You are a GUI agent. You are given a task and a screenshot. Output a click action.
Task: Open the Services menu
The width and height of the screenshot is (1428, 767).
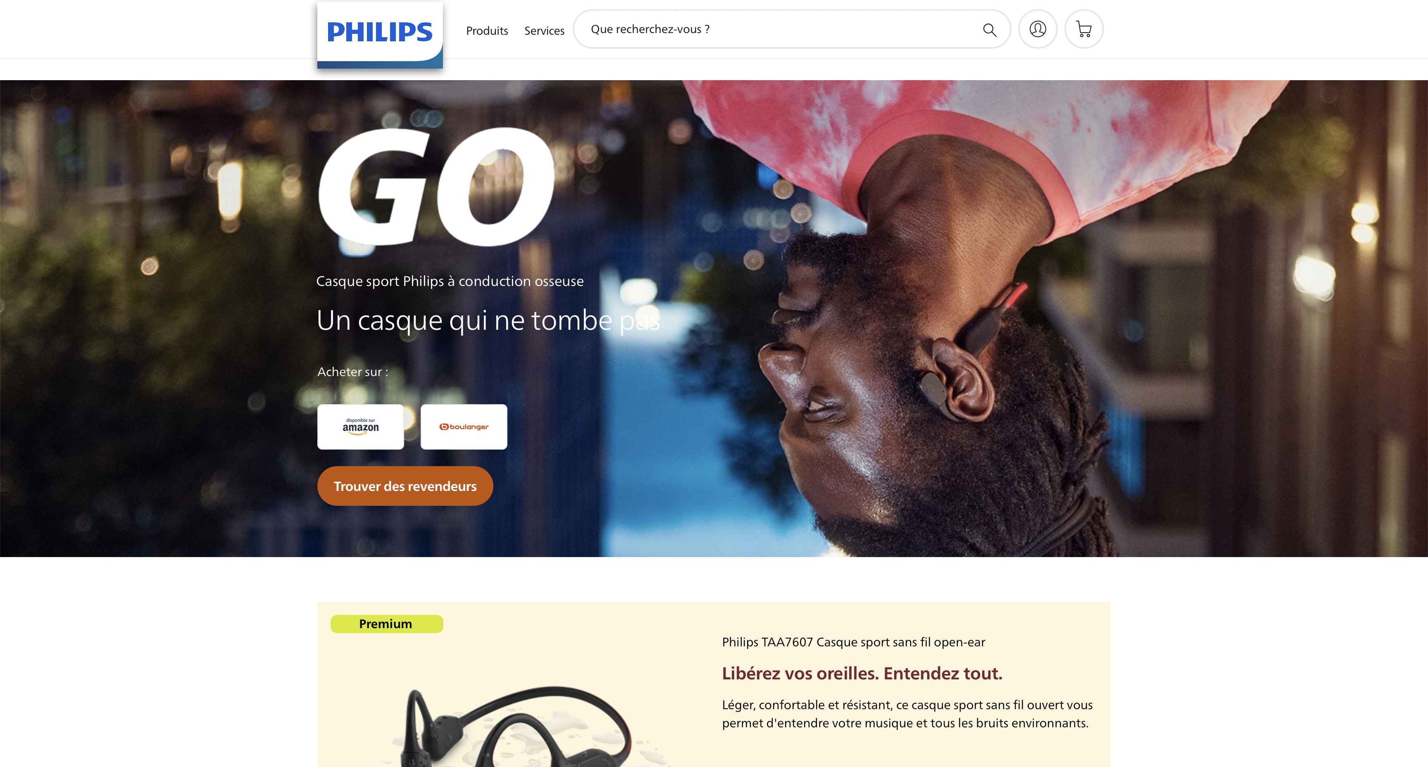pos(544,31)
